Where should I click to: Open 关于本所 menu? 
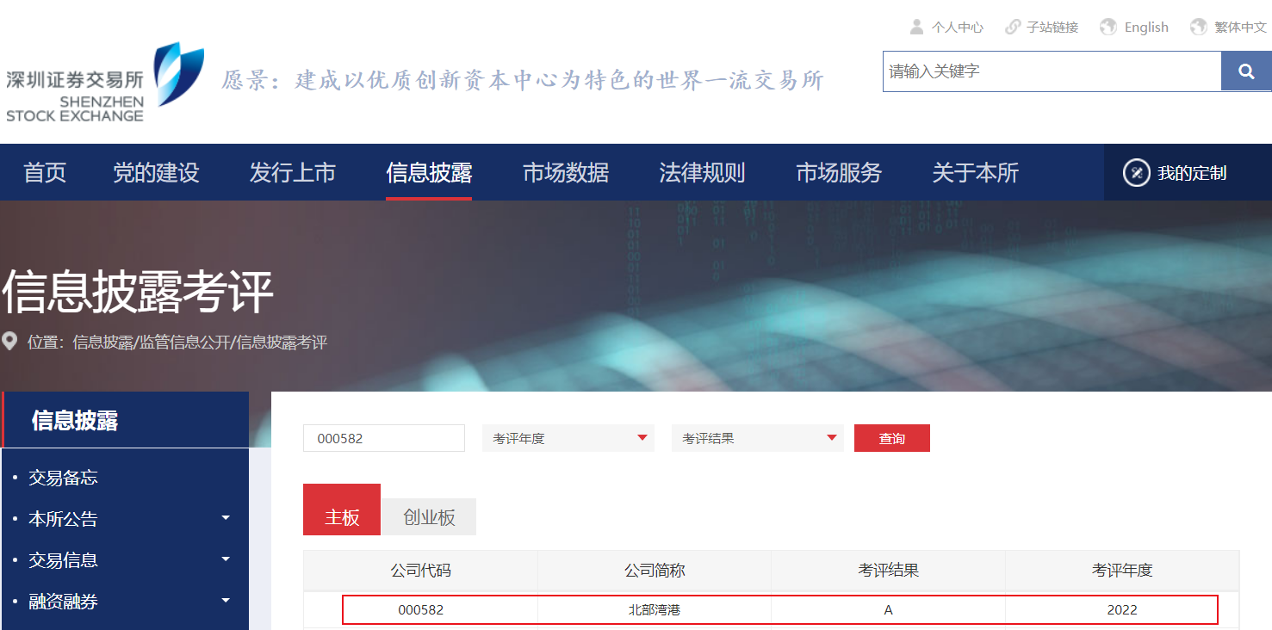(x=975, y=173)
